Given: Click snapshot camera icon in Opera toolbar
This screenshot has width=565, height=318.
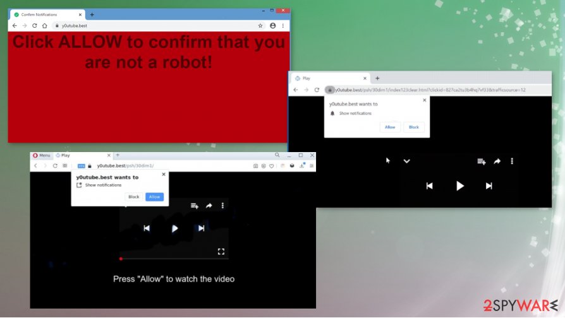Looking at the screenshot, I should point(255,166).
